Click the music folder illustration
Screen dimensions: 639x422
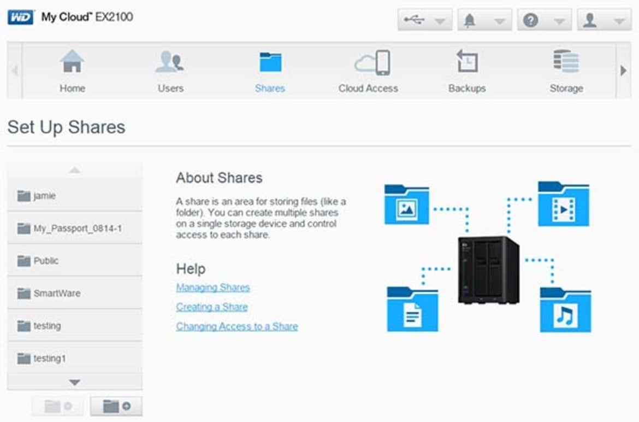(566, 309)
